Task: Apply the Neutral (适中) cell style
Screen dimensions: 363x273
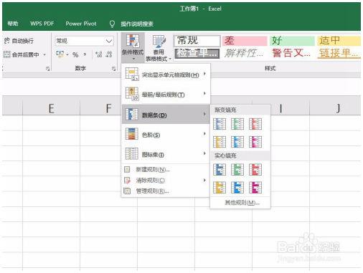Action: [x=339, y=41]
